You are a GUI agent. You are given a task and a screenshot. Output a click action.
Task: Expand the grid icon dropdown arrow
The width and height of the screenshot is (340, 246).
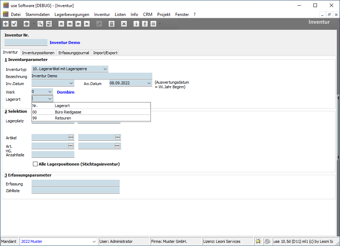[160, 24]
